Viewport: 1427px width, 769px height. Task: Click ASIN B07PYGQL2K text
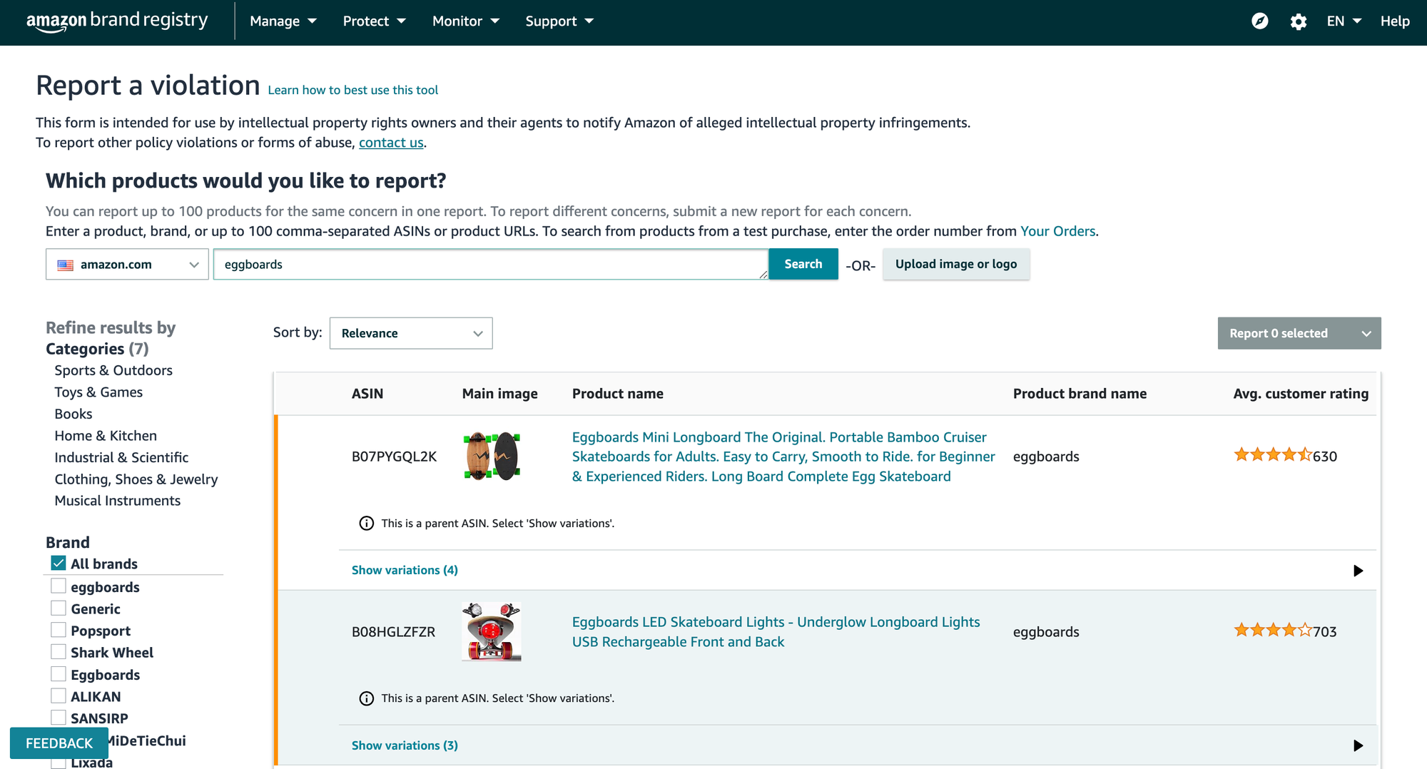pyautogui.click(x=394, y=457)
